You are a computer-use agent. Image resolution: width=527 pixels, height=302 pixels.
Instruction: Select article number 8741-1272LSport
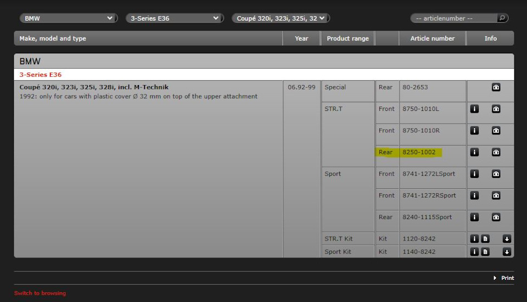coord(429,174)
